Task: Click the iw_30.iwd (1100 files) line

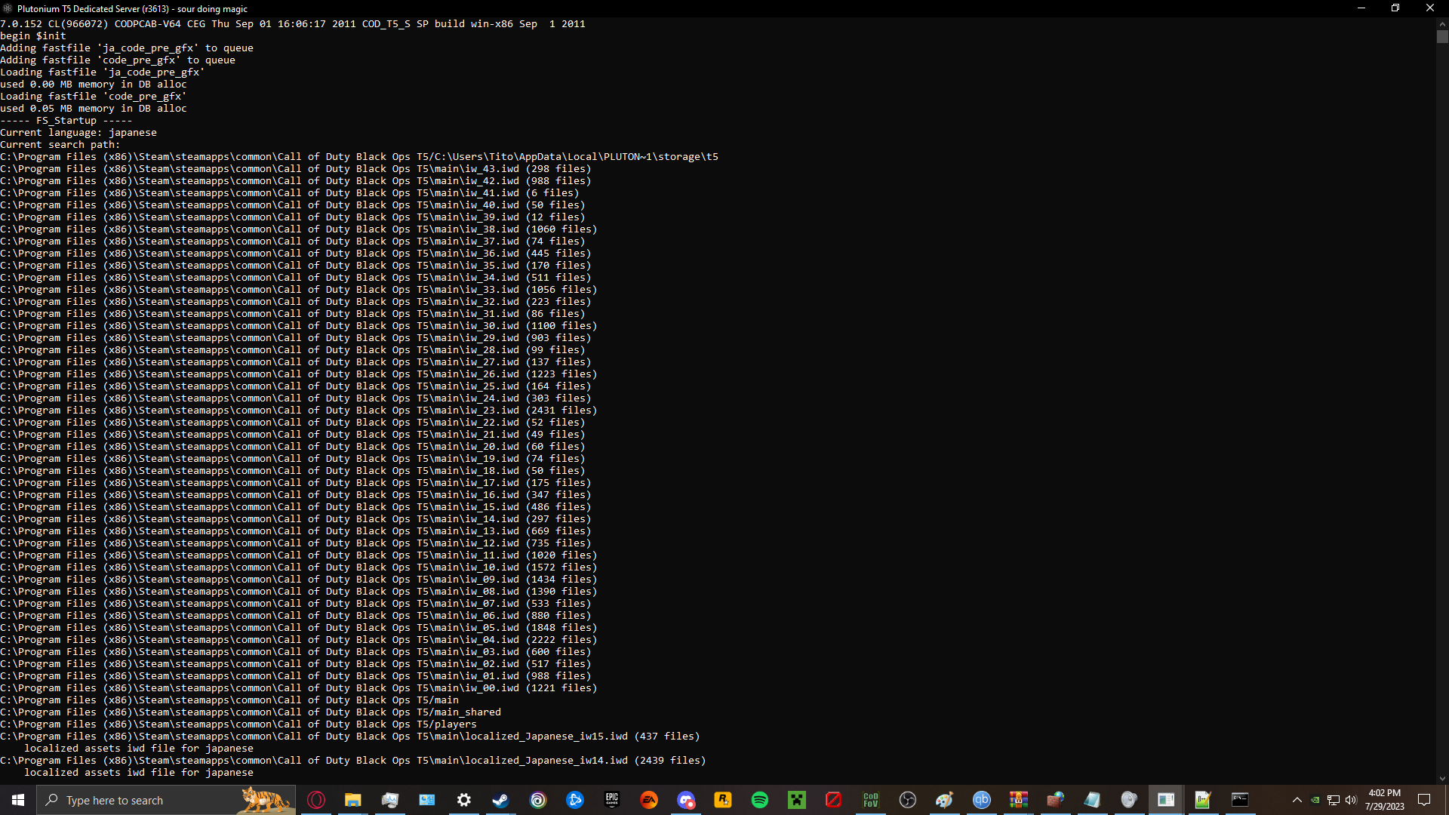Action: 299,326
